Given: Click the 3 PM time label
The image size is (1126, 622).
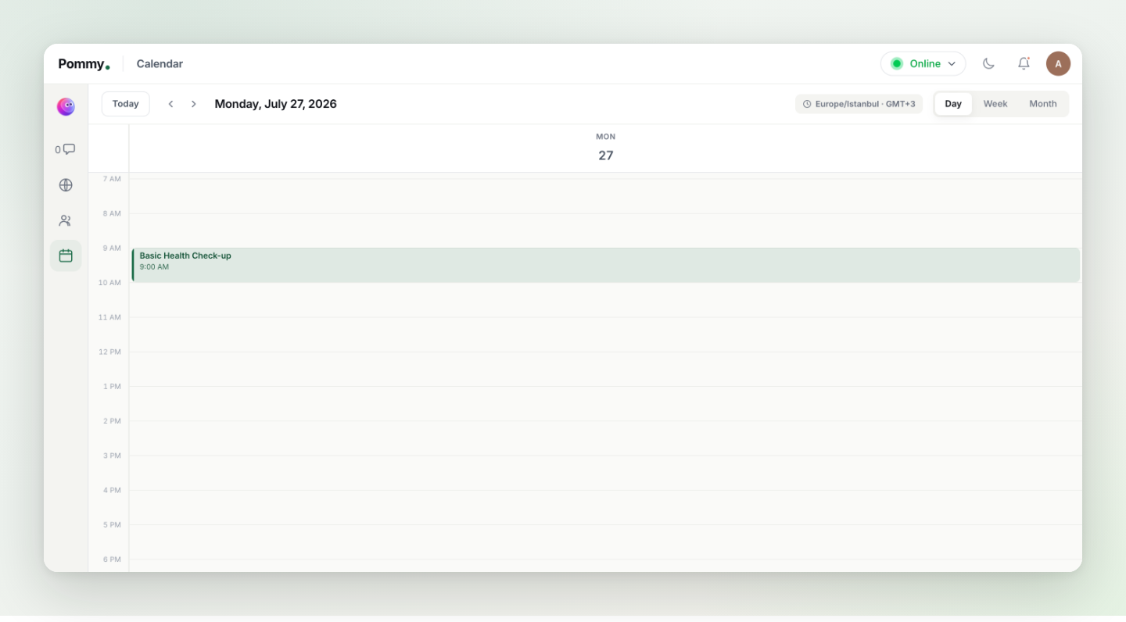Looking at the screenshot, I should (x=113, y=456).
